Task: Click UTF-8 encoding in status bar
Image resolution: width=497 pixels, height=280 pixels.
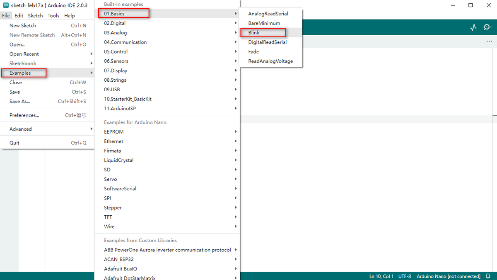Action: click(405, 276)
